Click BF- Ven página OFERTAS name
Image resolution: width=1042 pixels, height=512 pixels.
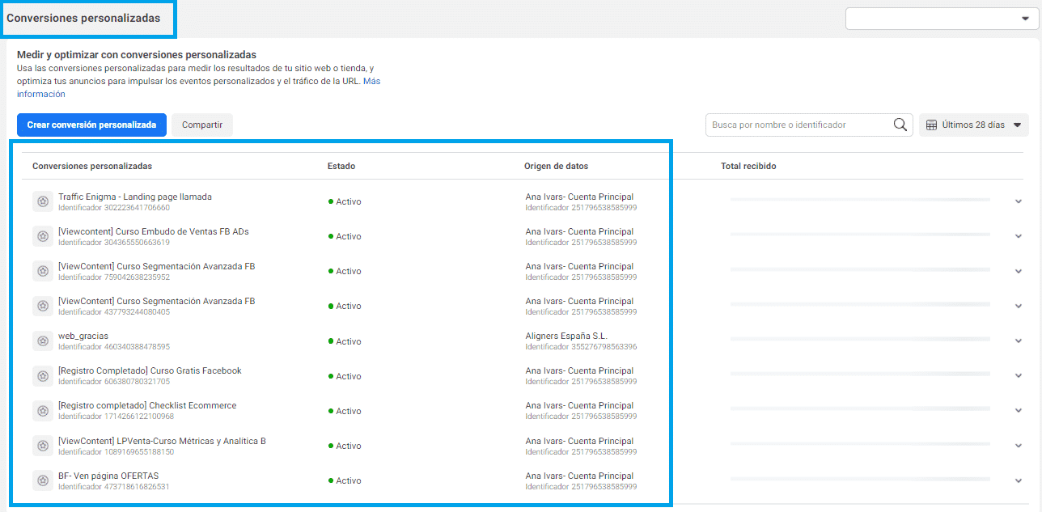click(108, 476)
